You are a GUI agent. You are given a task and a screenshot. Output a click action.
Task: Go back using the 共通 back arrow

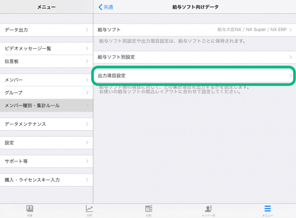106,7
